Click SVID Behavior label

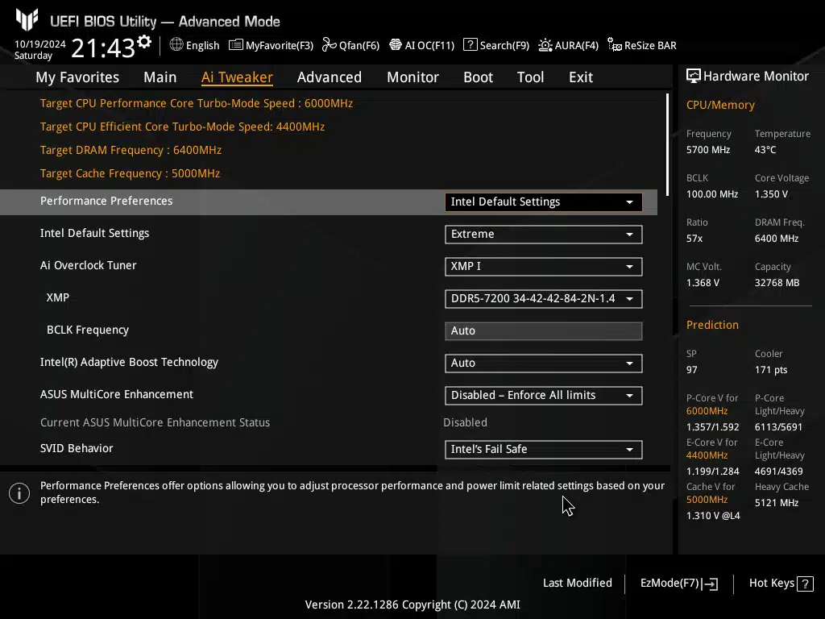click(77, 448)
